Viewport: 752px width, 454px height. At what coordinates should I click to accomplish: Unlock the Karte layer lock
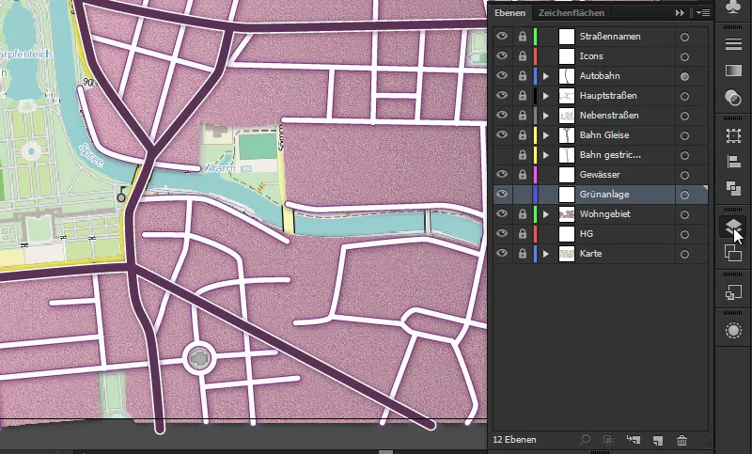[x=523, y=254]
